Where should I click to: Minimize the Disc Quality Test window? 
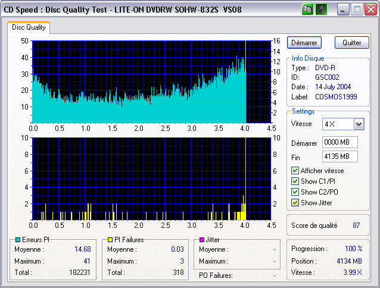344,9
